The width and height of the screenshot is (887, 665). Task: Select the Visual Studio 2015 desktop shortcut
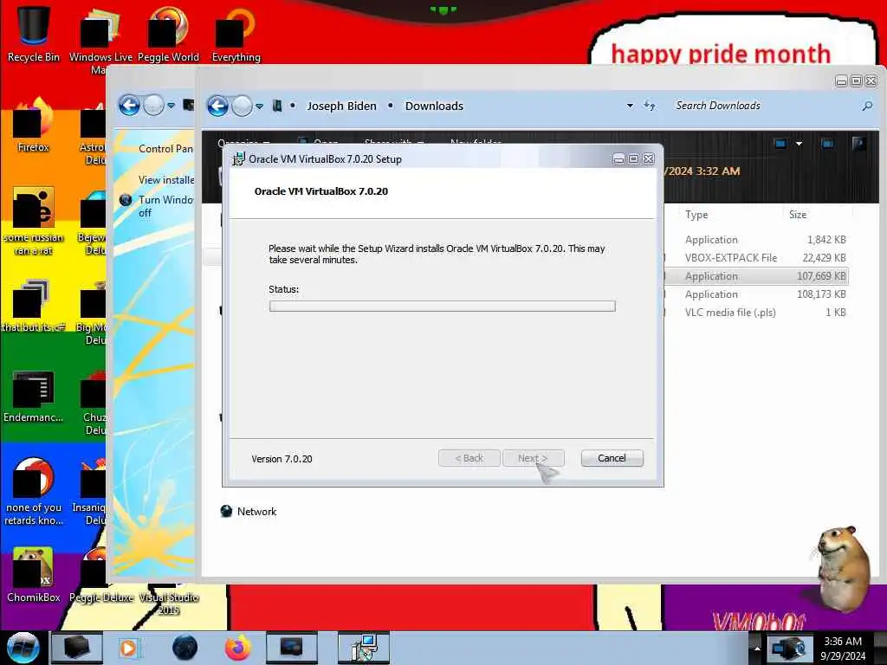[169, 599]
